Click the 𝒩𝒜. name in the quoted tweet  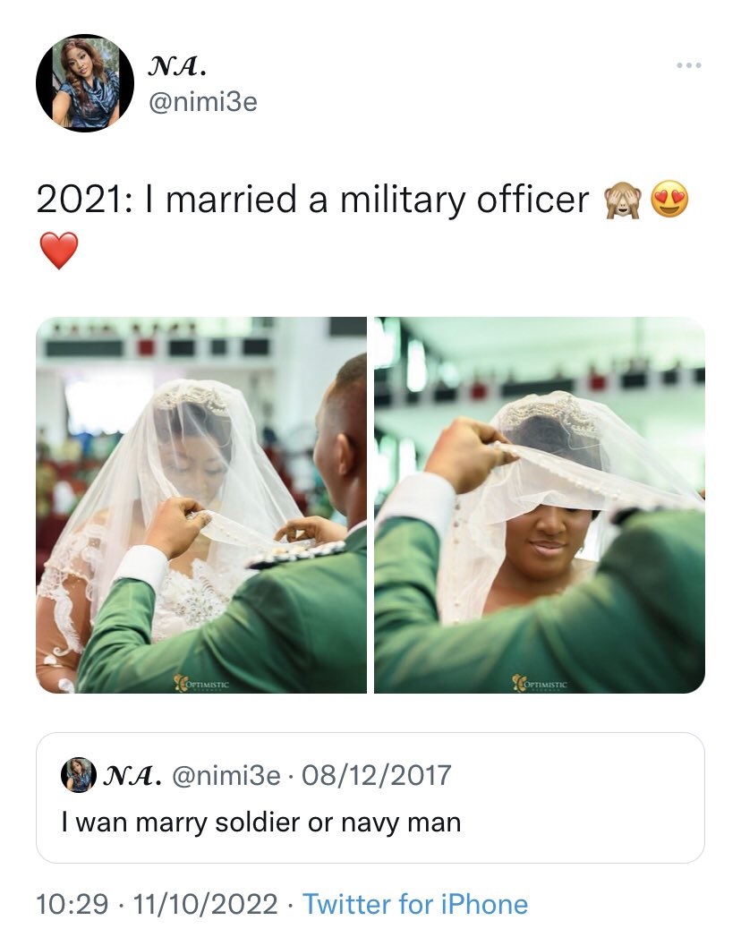(x=132, y=775)
